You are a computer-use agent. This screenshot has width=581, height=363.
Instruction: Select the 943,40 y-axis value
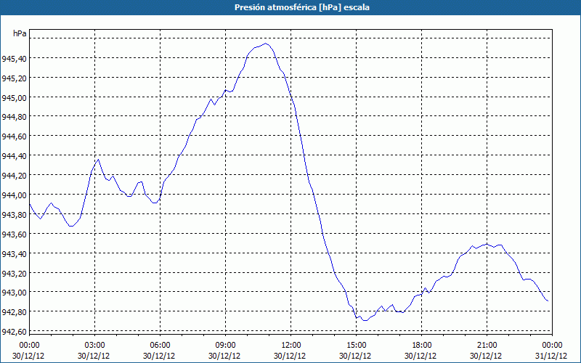[x=14, y=253]
